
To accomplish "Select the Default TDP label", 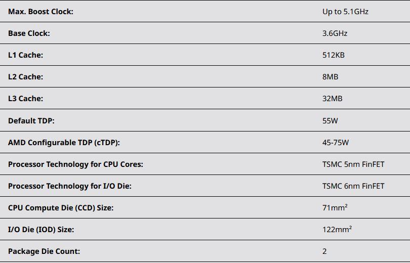I will point(31,121).
